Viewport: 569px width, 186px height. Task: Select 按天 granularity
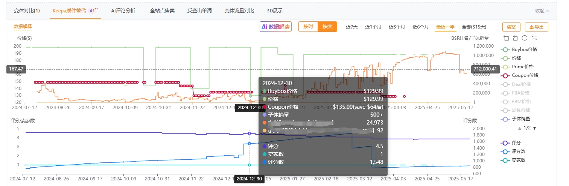click(327, 27)
